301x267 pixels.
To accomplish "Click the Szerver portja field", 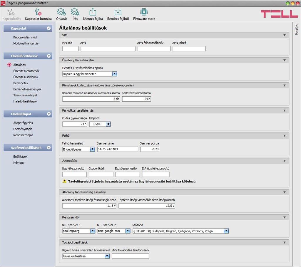I will 150,149.
